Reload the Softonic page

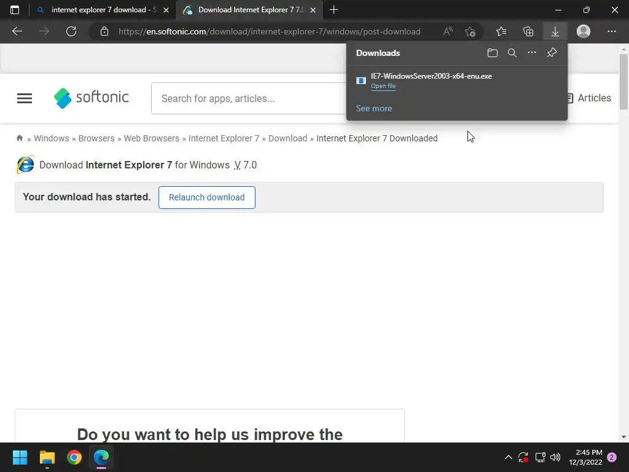(71, 31)
